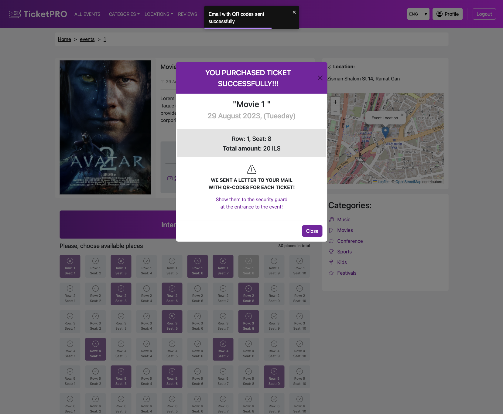Open the Profile page button
503x414 pixels.
click(447, 14)
